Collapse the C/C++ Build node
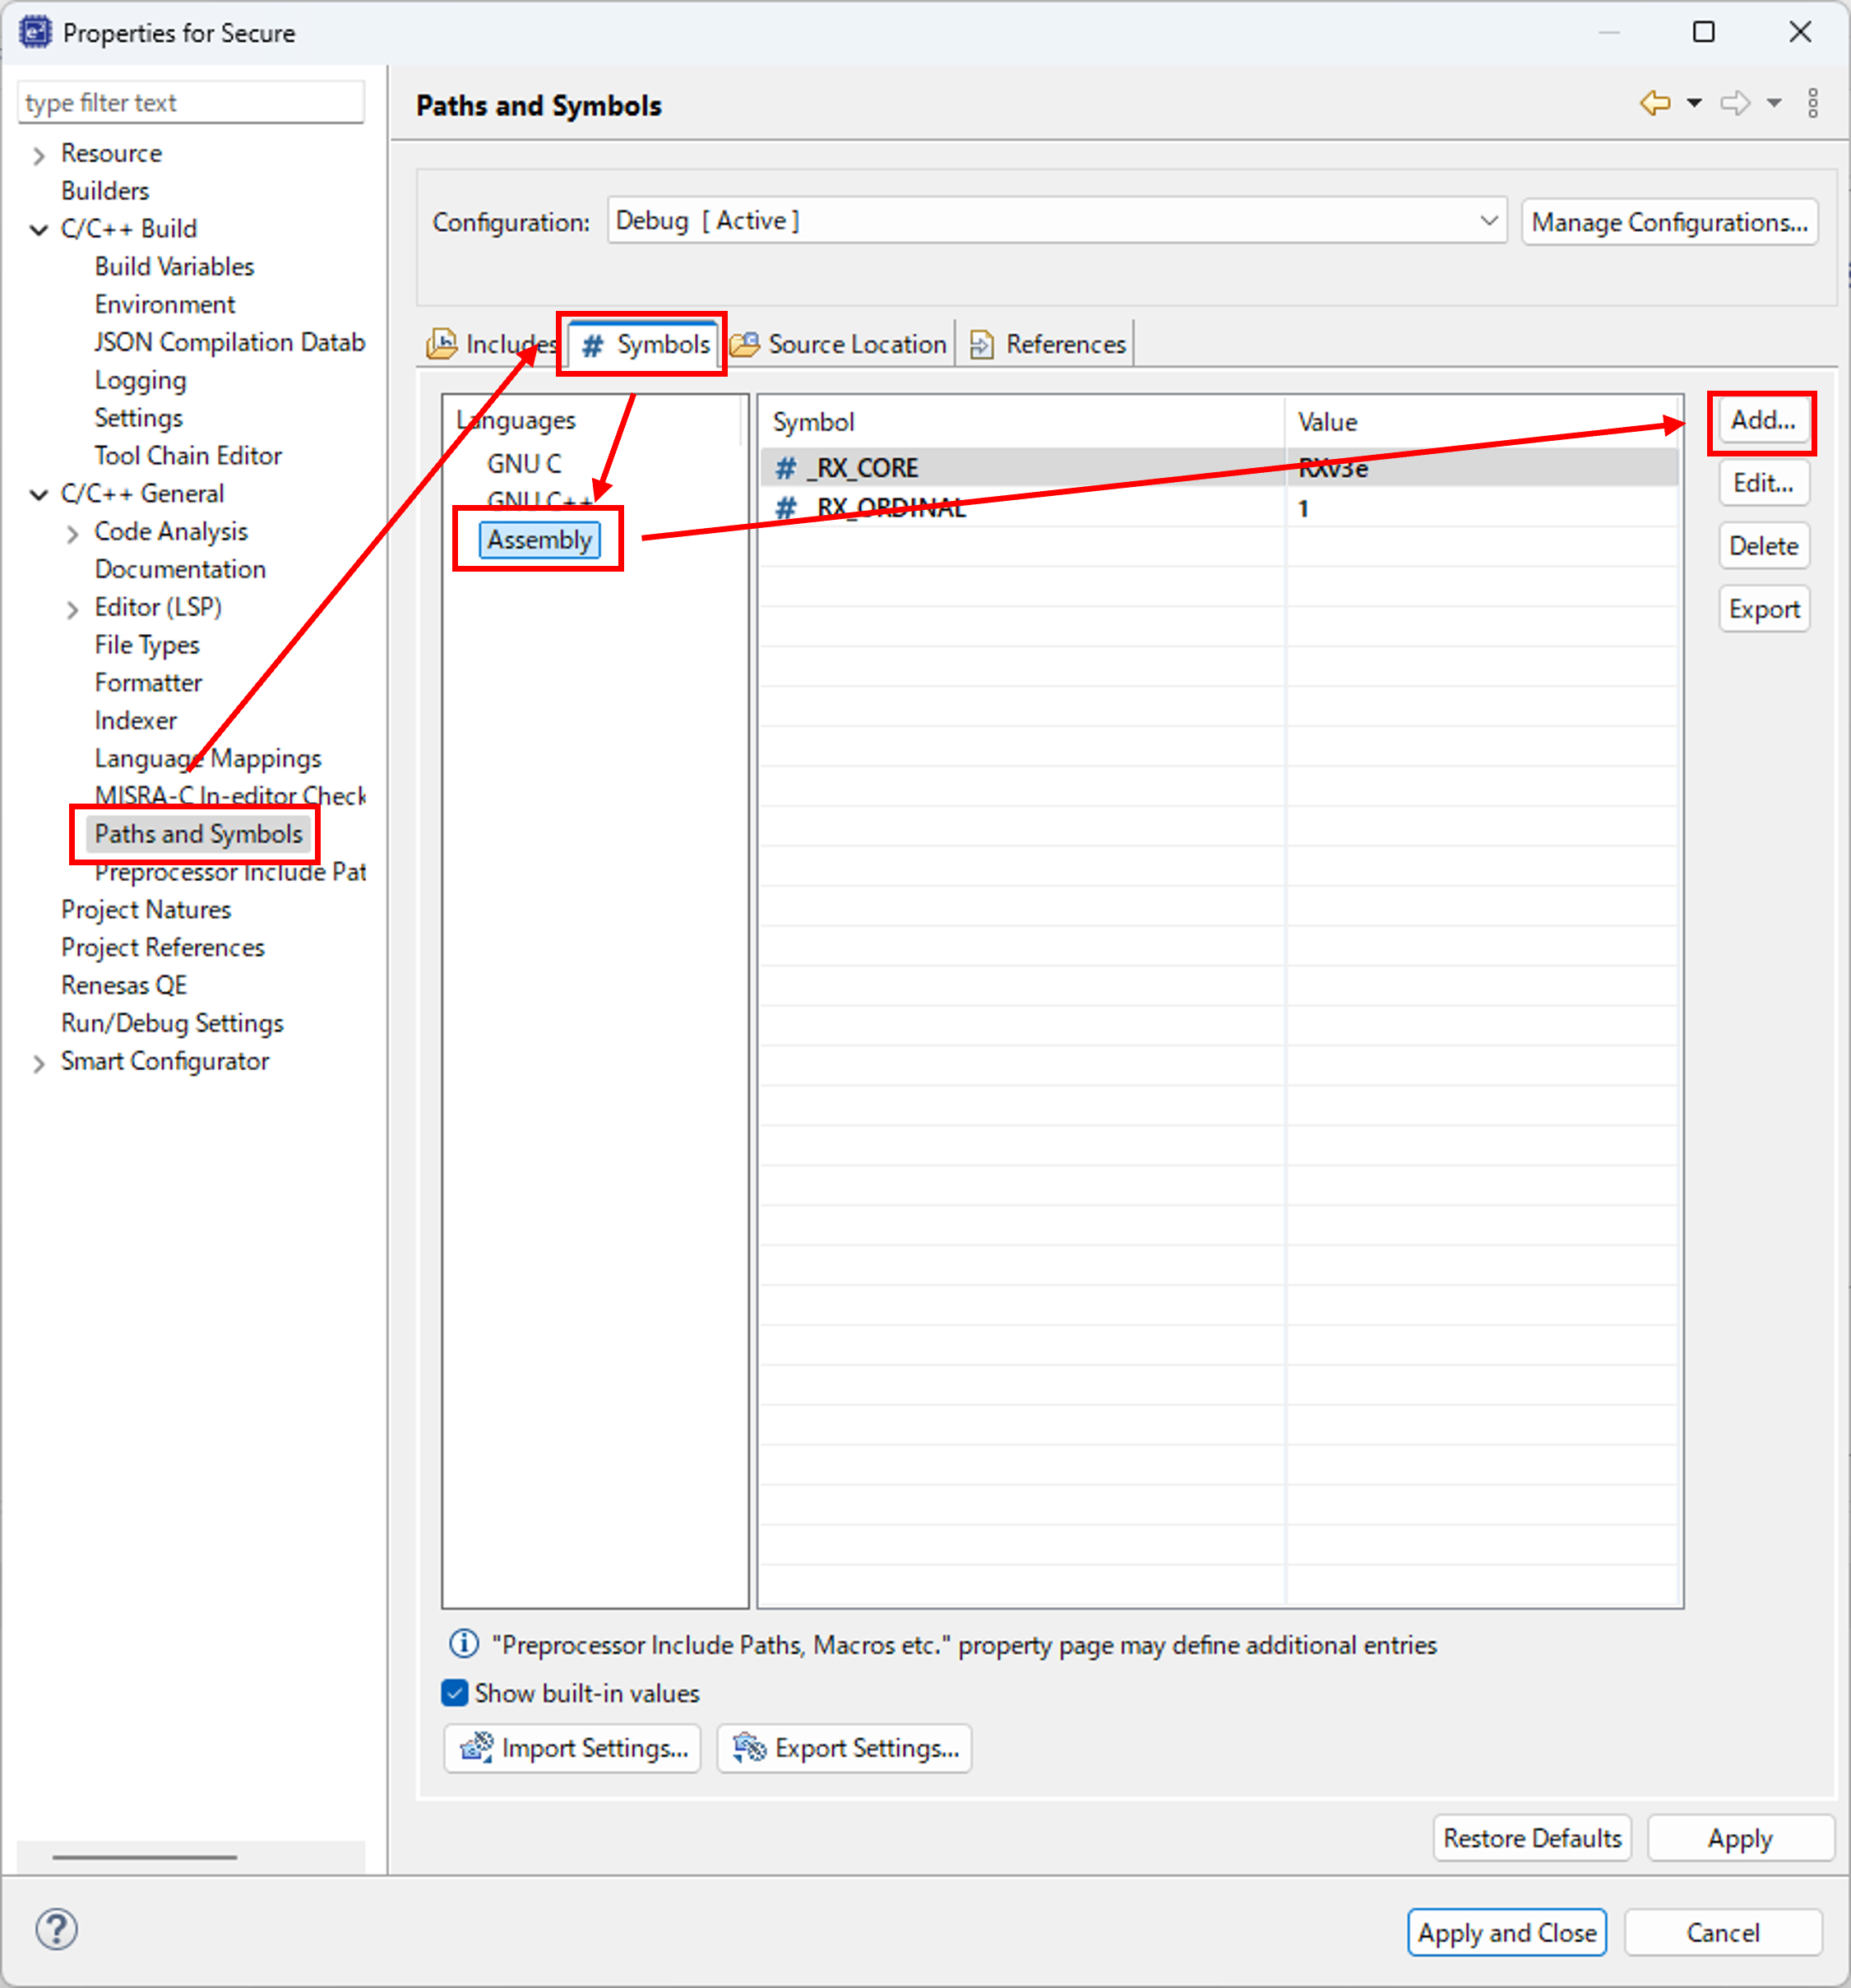Image resolution: width=1851 pixels, height=1988 pixels. [x=39, y=231]
